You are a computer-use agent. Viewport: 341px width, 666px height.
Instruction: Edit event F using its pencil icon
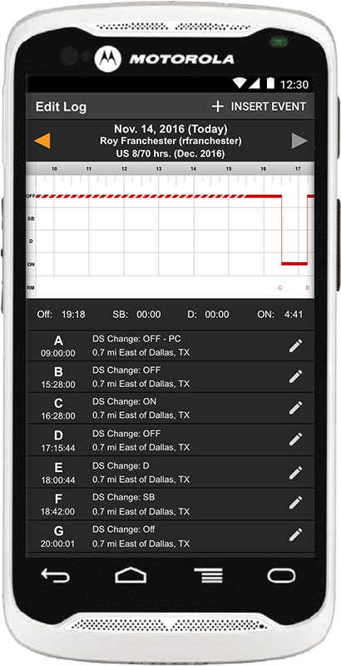295,503
